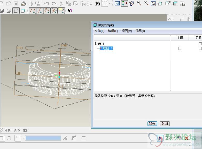The width and height of the screenshot is (202, 149).
Task: Click the 取消 button
Action: [x=165, y=124]
